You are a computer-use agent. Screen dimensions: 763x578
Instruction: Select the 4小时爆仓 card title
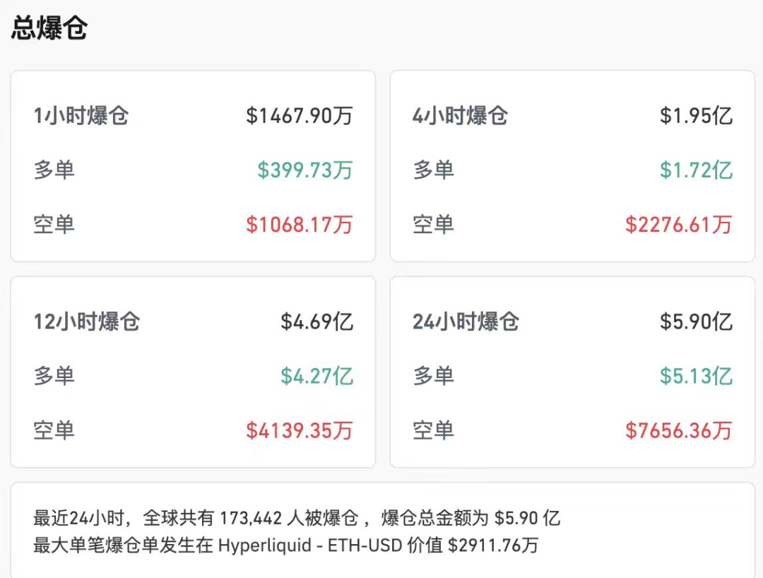pyautogui.click(x=461, y=116)
